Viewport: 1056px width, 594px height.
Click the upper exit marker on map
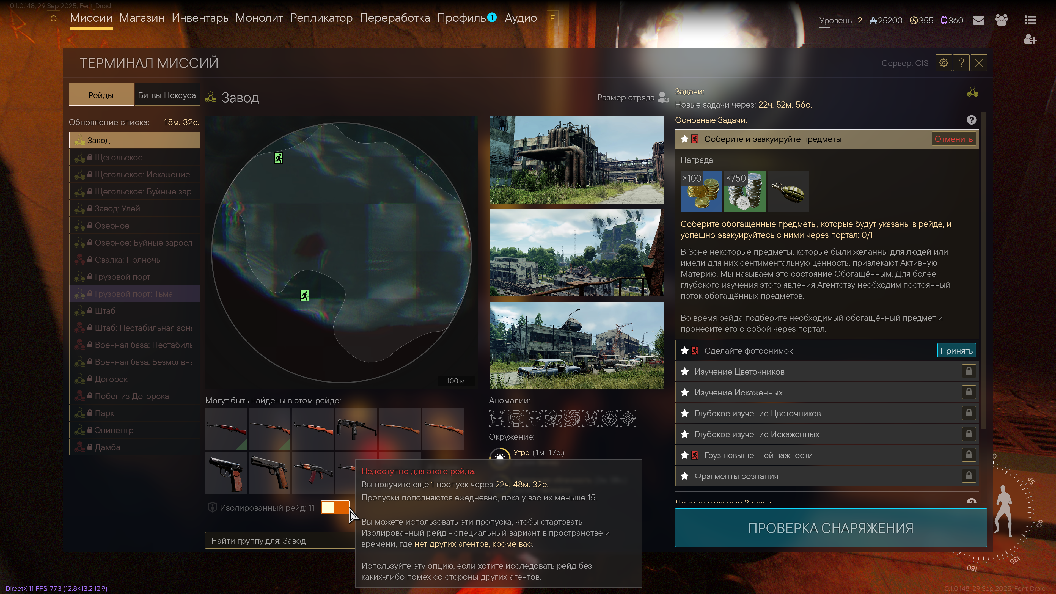point(278,158)
